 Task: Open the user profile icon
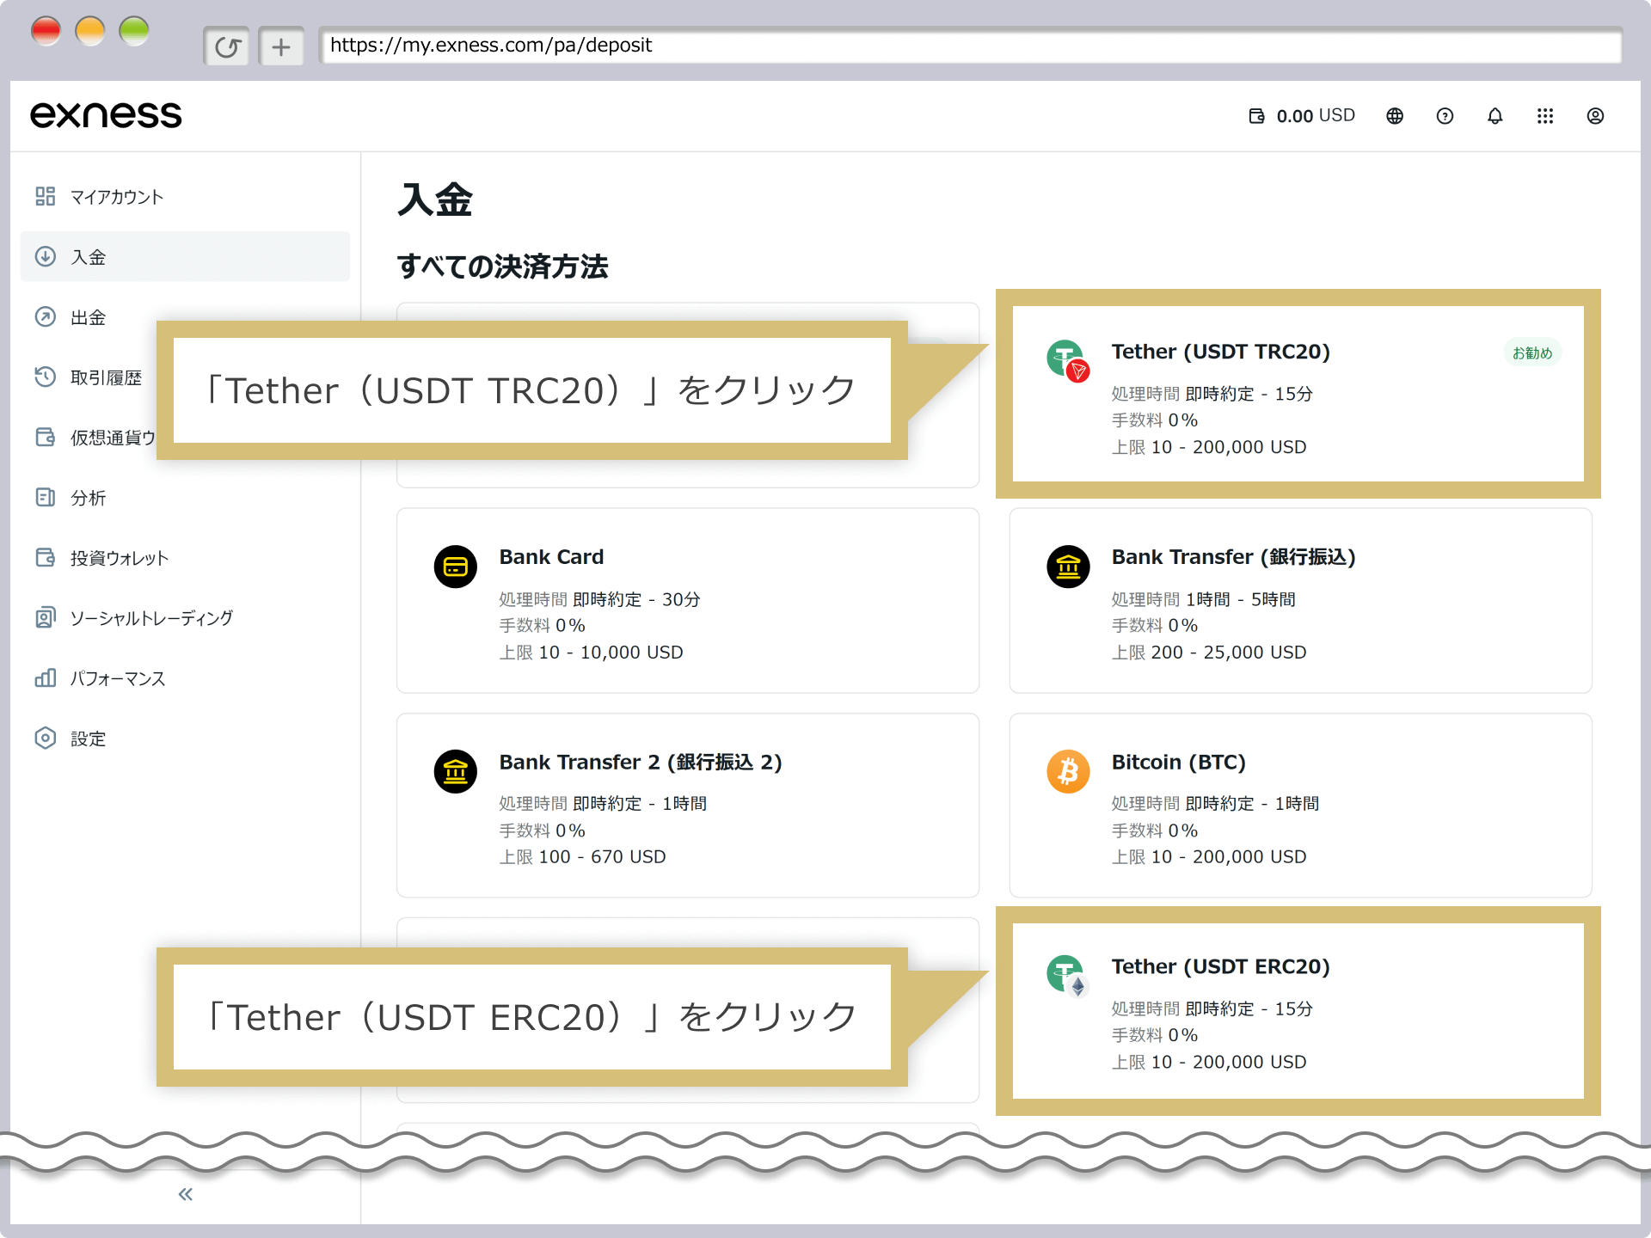1595,116
